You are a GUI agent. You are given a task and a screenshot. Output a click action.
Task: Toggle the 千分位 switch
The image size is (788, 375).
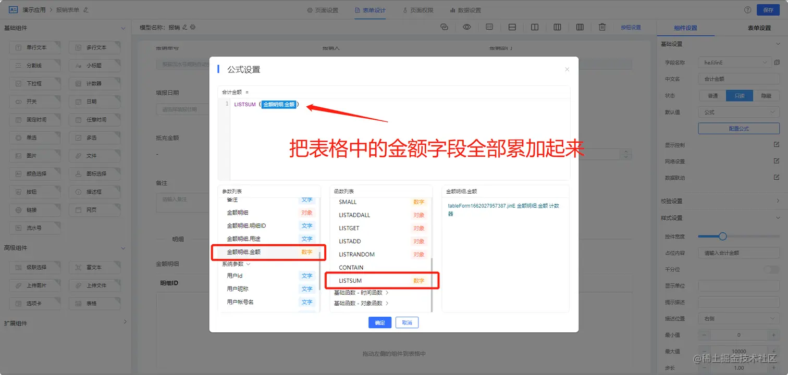pyautogui.click(x=771, y=269)
